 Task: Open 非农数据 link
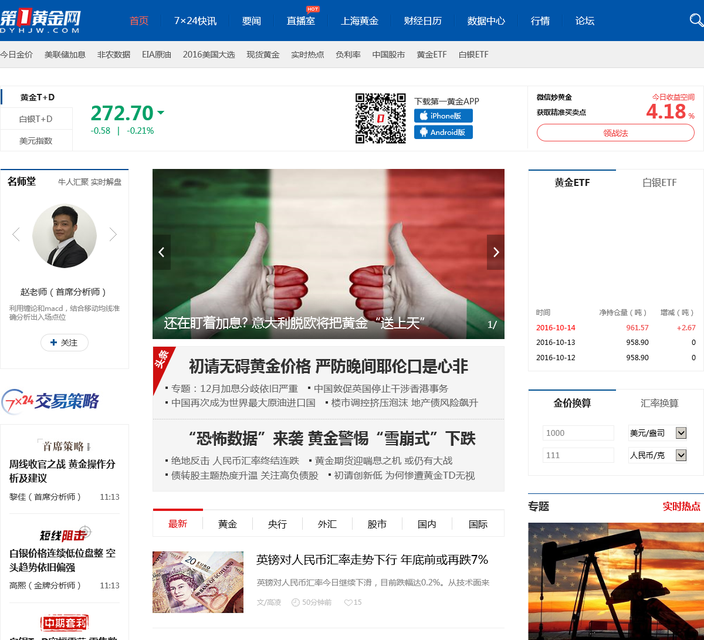point(114,55)
